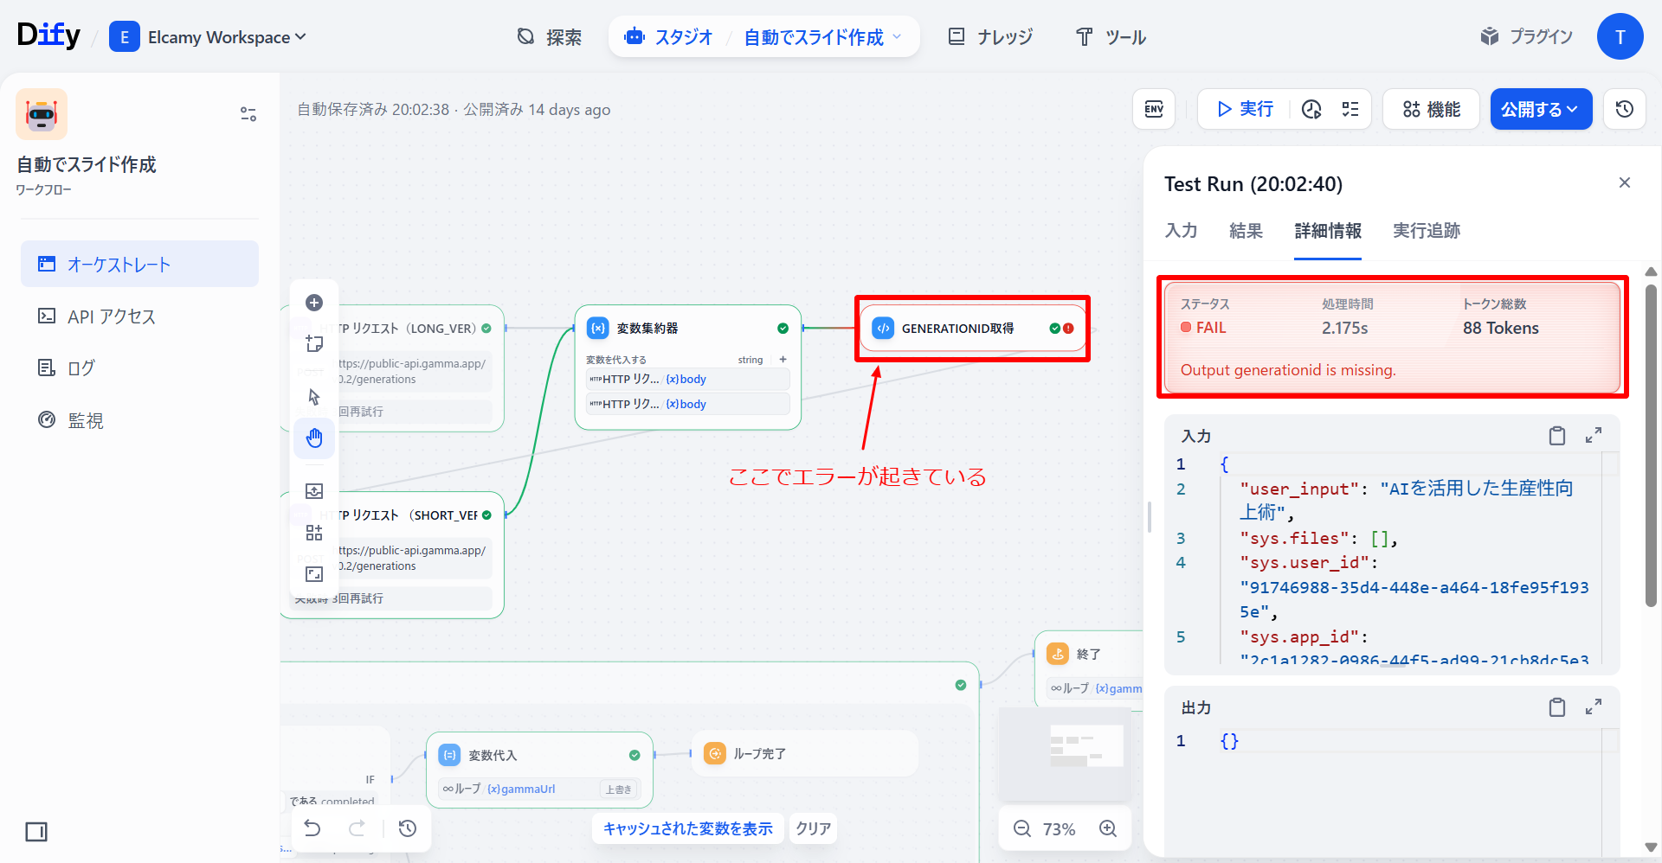Image resolution: width=1662 pixels, height=863 pixels.
Task: Click the 73% zoom level control
Action: [1059, 829]
